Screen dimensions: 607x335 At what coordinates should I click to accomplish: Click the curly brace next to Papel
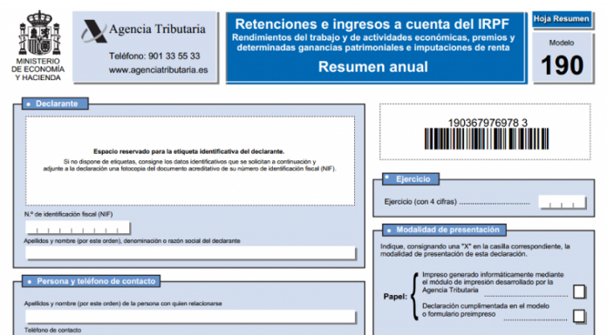[x=414, y=297]
